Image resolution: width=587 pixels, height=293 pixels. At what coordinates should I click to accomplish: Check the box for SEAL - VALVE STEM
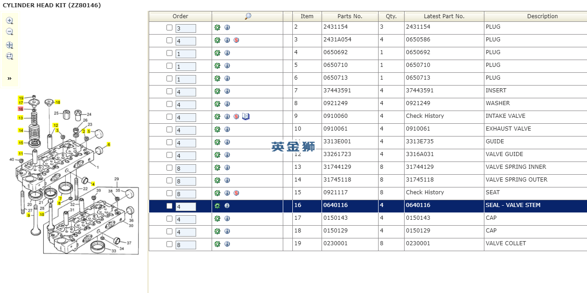click(170, 206)
